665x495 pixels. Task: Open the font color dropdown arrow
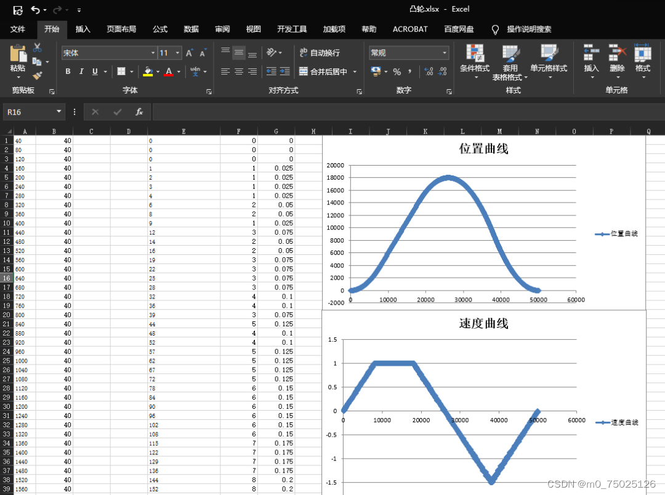179,71
